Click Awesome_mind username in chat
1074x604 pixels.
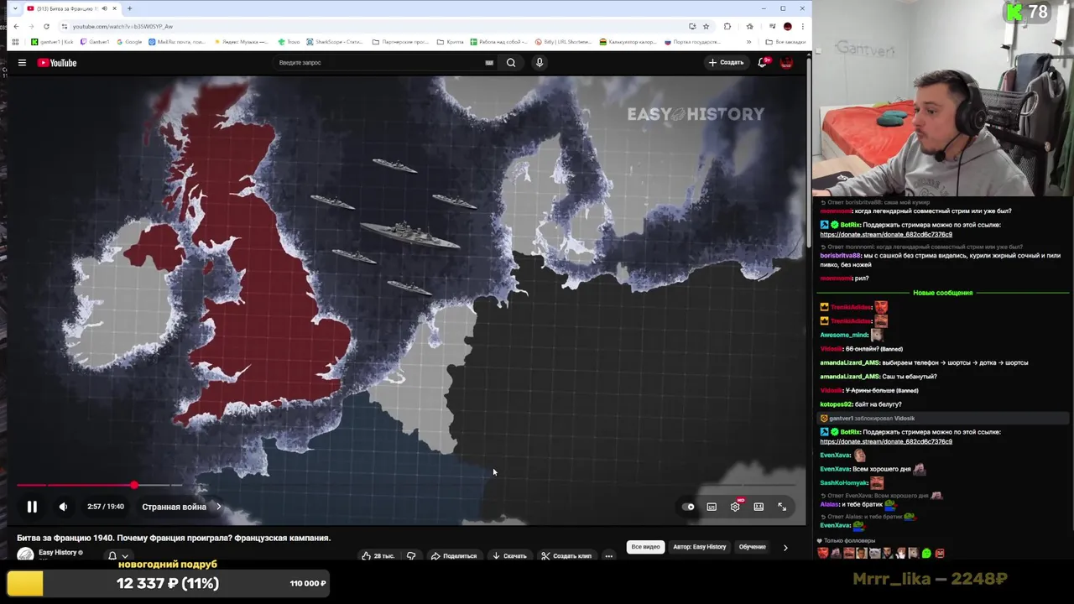843,335
